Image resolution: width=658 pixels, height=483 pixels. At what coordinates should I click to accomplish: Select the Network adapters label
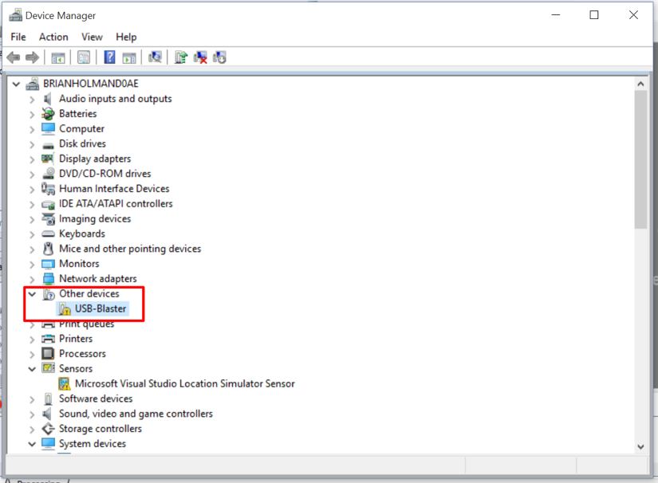98,279
